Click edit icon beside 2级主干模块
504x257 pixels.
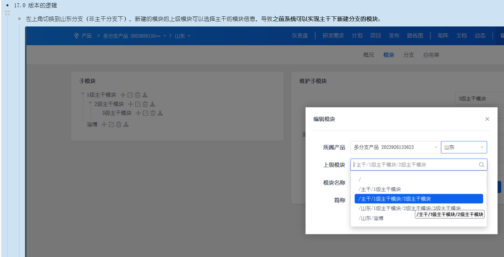pyautogui.click(x=138, y=104)
